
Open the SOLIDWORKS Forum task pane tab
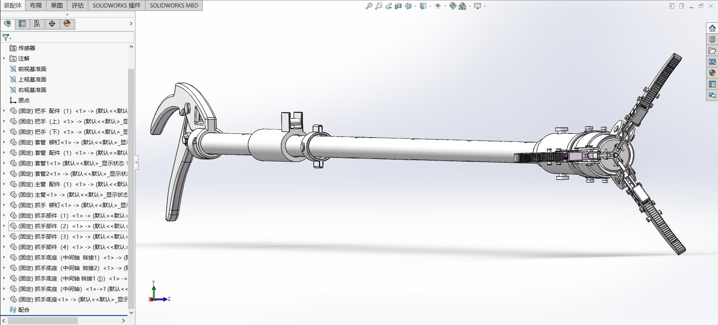click(712, 95)
